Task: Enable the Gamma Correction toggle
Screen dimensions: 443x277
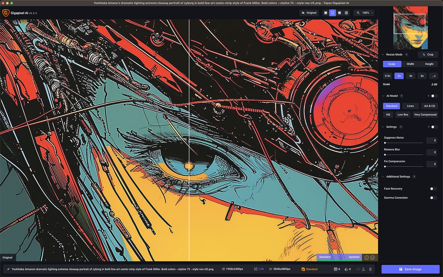Action: pyautogui.click(x=433, y=198)
